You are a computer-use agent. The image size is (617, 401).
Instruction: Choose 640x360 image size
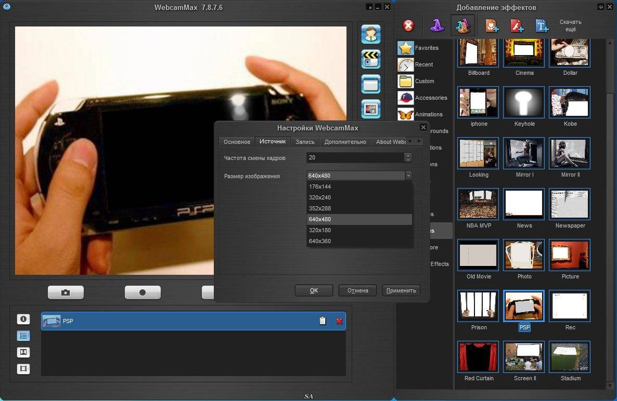359,241
